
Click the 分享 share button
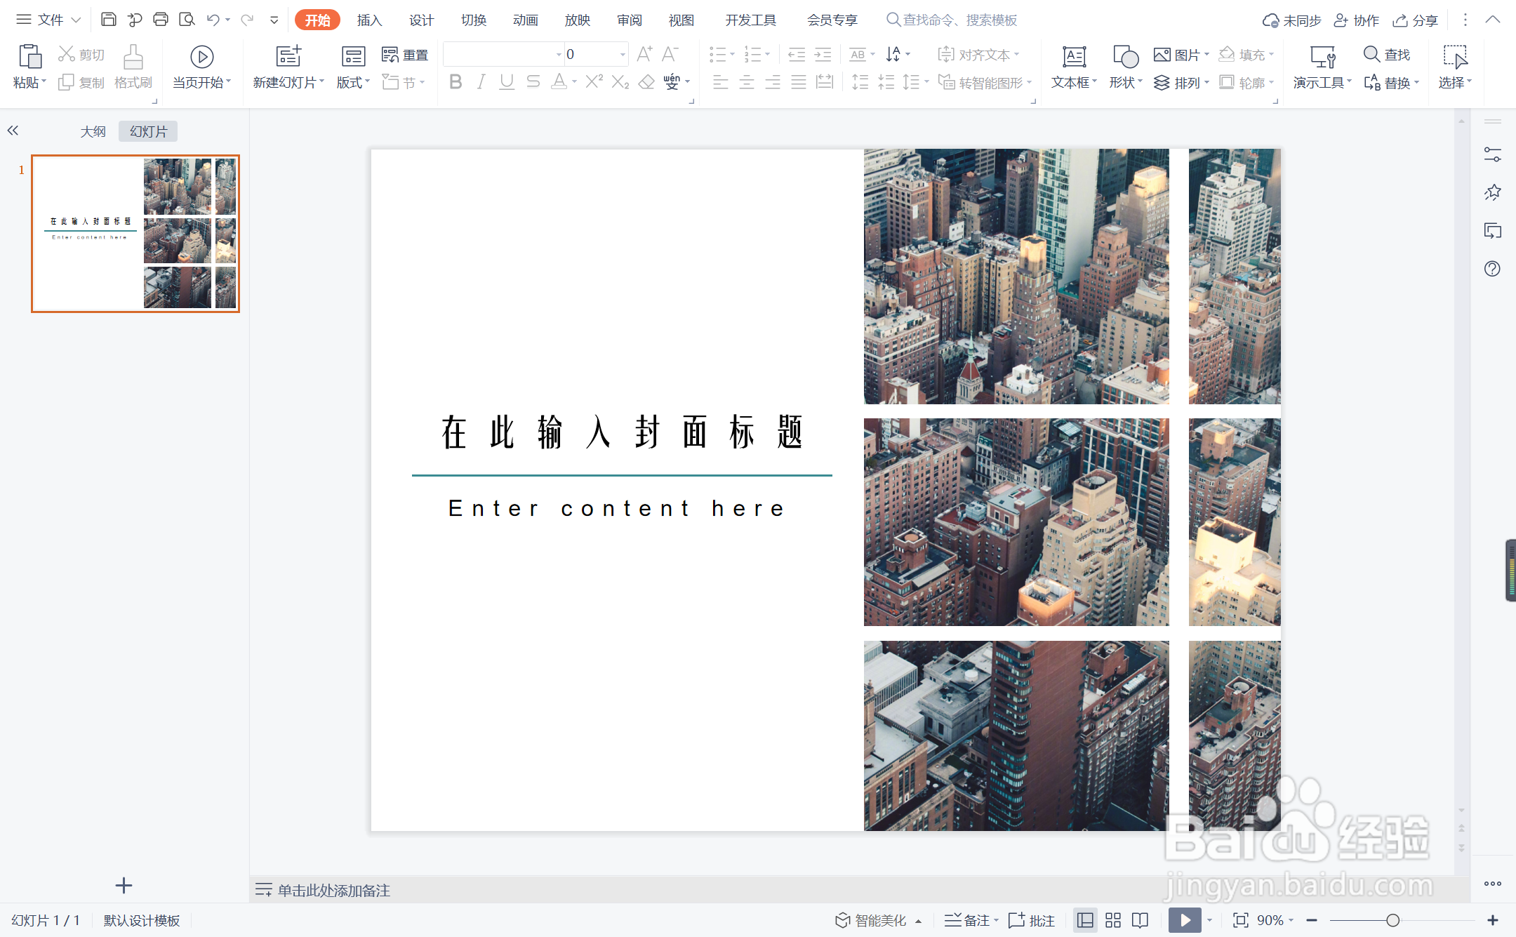click(1416, 20)
